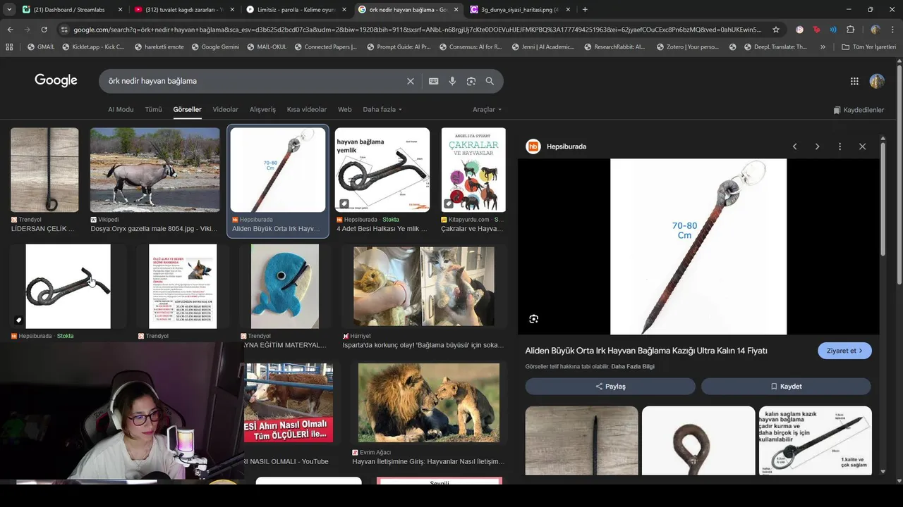Share the image with Paylaş

point(610,387)
